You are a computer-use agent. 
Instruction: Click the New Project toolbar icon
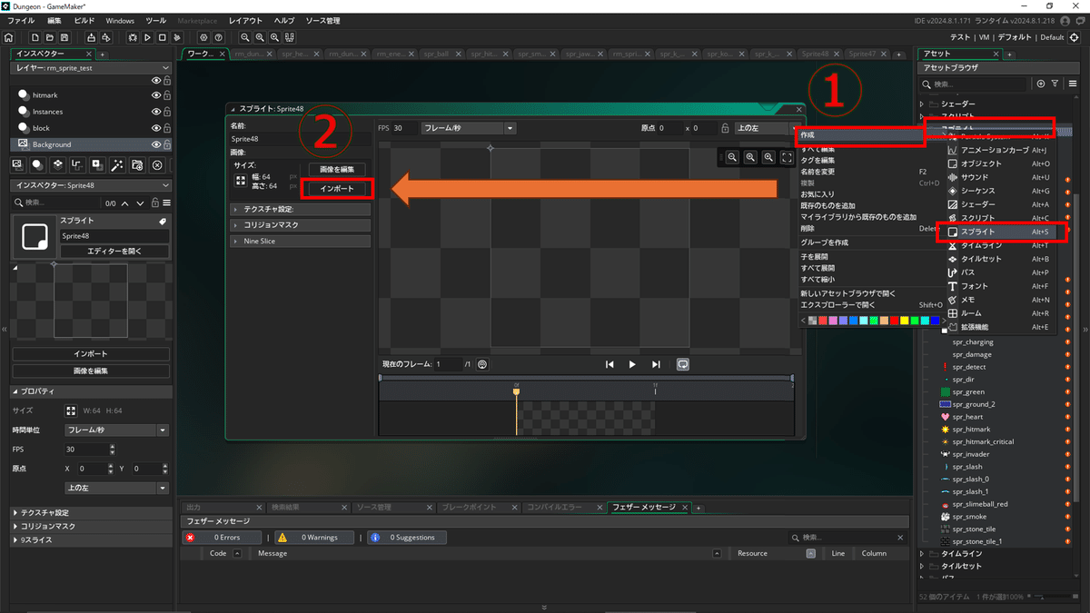35,37
